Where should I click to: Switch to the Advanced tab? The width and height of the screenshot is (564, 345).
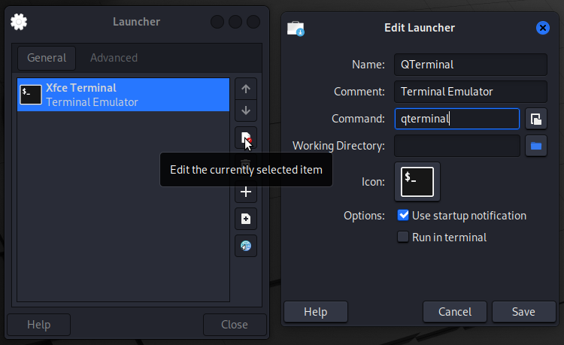coord(114,58)
